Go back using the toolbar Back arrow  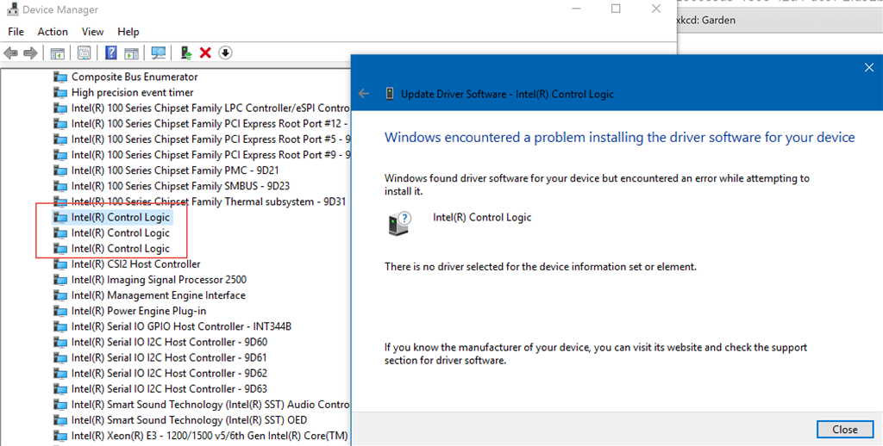click(x=10, y=53)
